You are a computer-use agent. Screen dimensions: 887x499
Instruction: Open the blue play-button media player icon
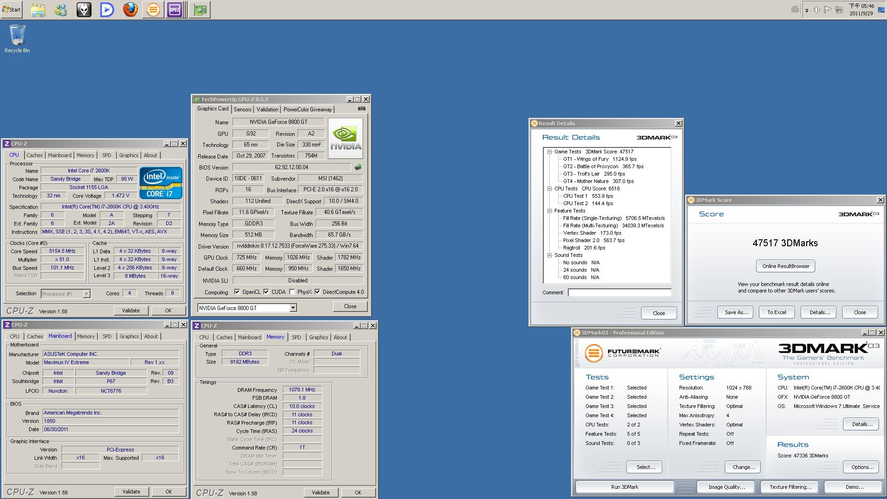(107, 9)
